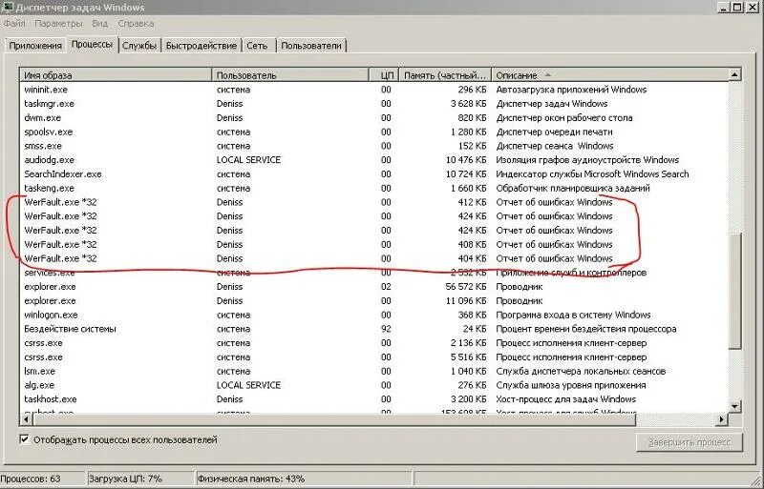Select the taskeng.exe process row
764x489 pixels.
(374, 189)
